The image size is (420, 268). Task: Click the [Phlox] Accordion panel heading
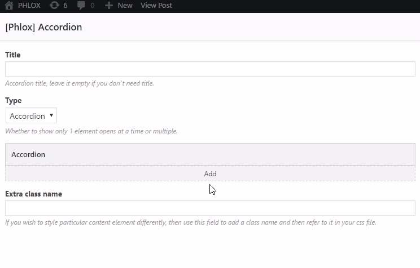coord(43,27)
